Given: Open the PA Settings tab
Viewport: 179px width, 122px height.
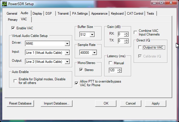Looking at the screenshot, I should (x=80, y=14).
